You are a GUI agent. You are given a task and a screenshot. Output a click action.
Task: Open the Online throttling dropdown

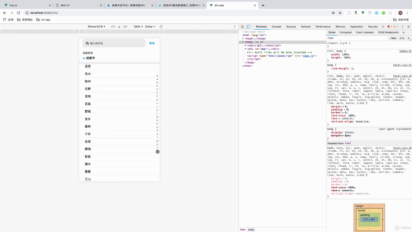pos(150,26)
